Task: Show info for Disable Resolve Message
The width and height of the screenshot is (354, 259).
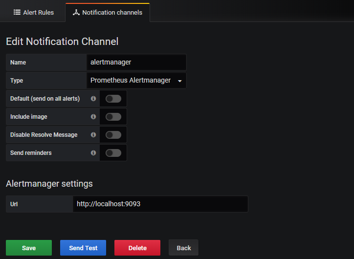Action: click(x=93, y=135)
